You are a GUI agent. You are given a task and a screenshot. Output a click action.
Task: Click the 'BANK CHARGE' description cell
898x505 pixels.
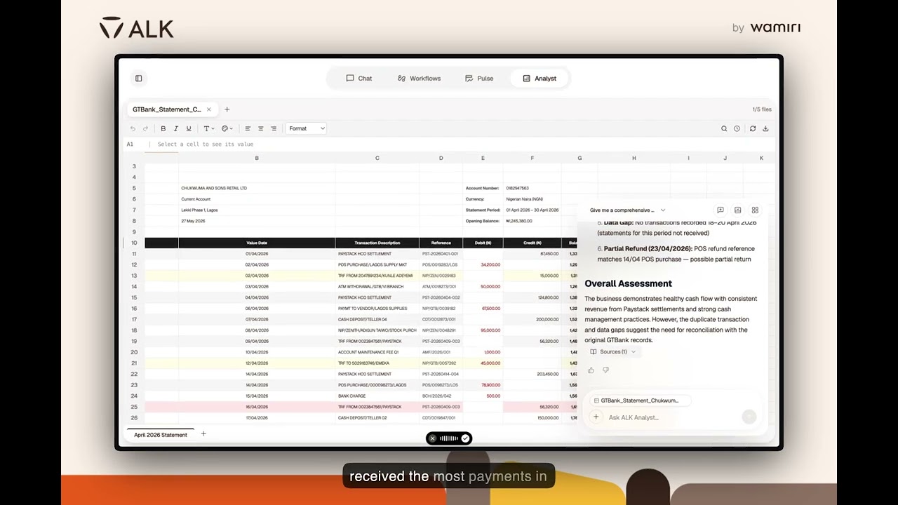coord(377,396)
